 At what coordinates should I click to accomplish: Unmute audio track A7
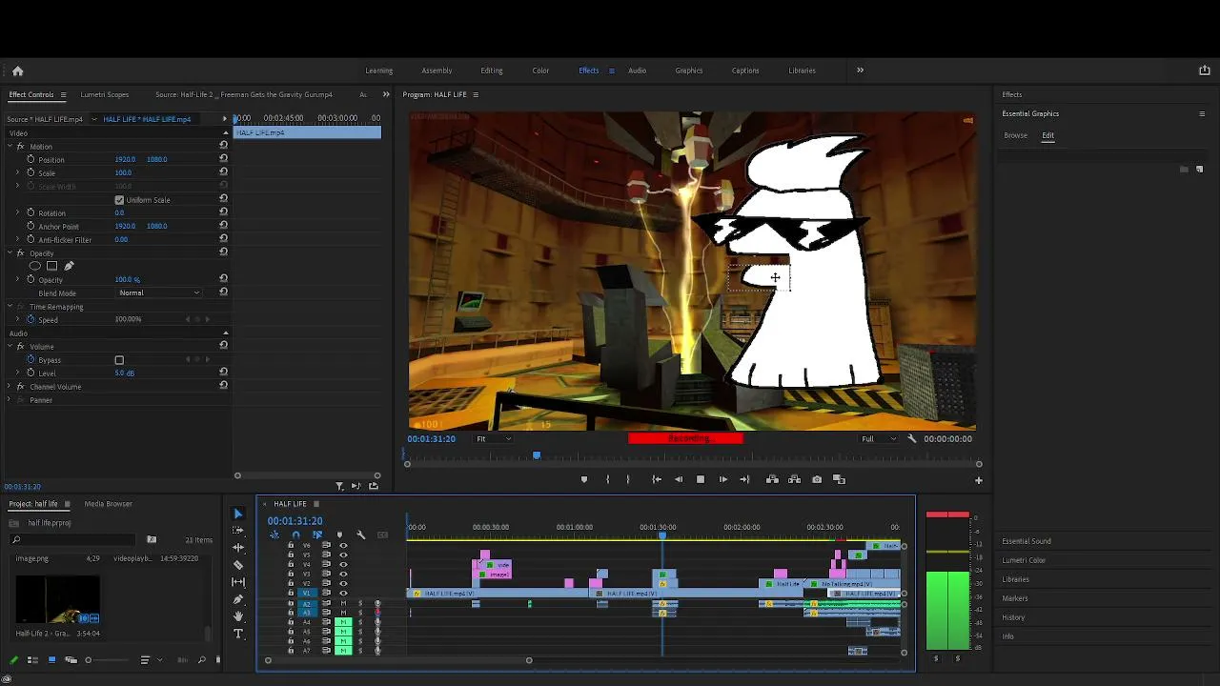[343, 651]
